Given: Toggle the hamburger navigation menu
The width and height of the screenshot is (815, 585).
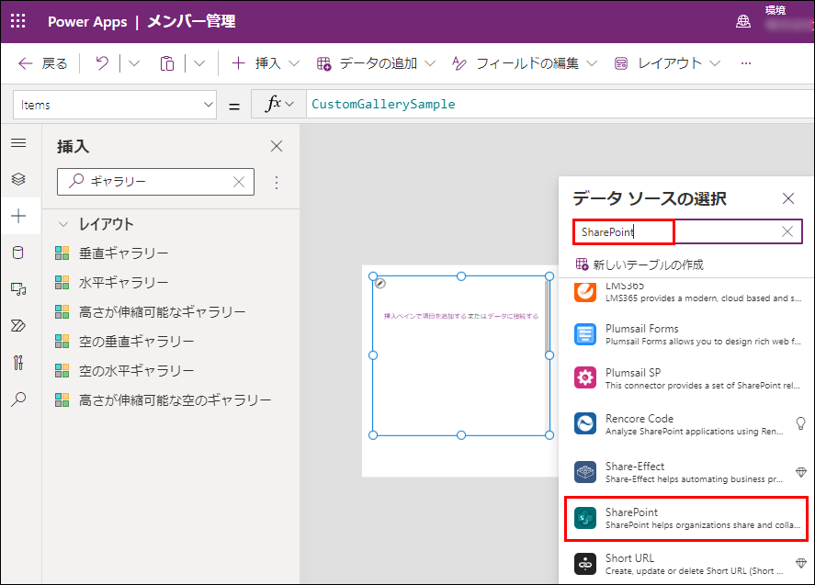Looking at the screenshot, I should coord(18,142).
